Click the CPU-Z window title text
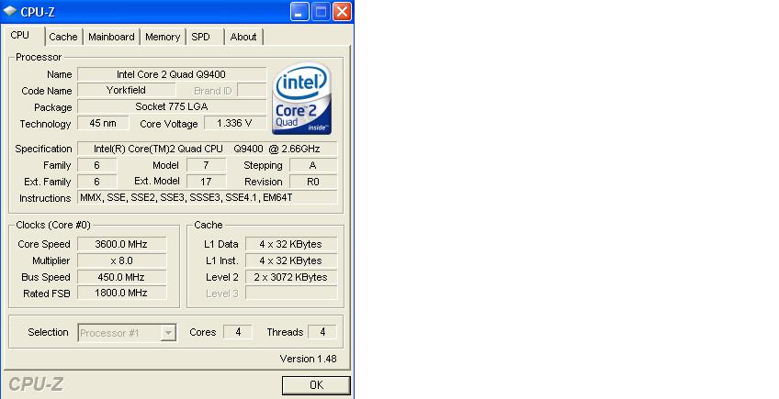The width and height of the screenshot is (779, 399). click(x=38, y=12)
